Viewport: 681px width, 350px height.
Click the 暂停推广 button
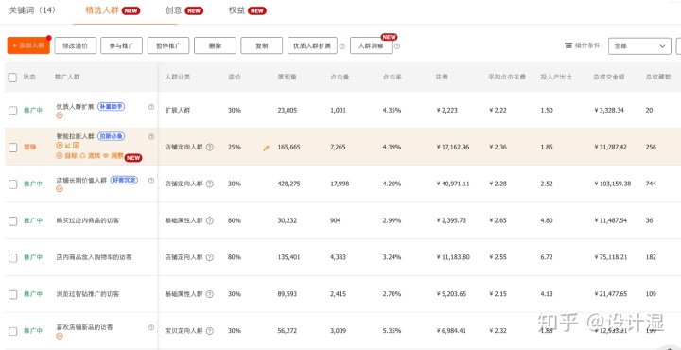(168, 45)
